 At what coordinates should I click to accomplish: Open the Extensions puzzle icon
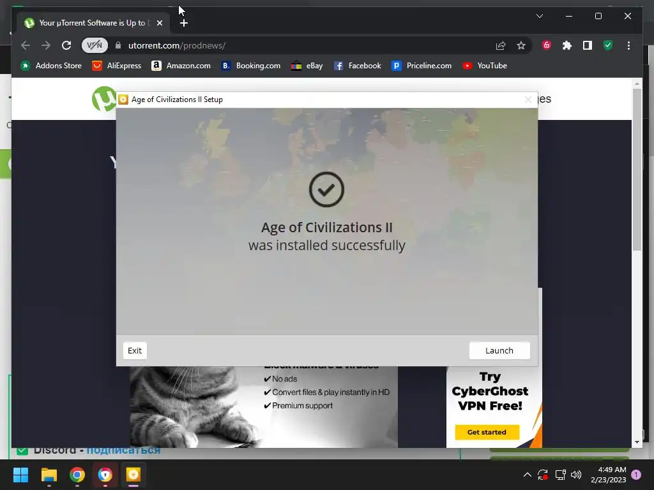coord(567,45)
